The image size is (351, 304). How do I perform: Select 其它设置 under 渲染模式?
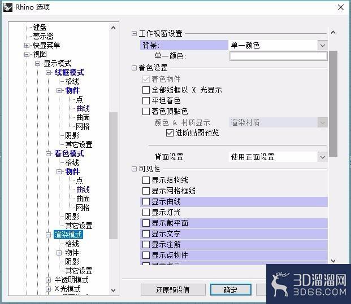(79, 271)
